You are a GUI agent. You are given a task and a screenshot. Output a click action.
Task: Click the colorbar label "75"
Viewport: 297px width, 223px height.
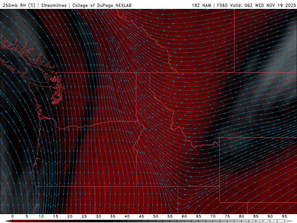[227, 216]
